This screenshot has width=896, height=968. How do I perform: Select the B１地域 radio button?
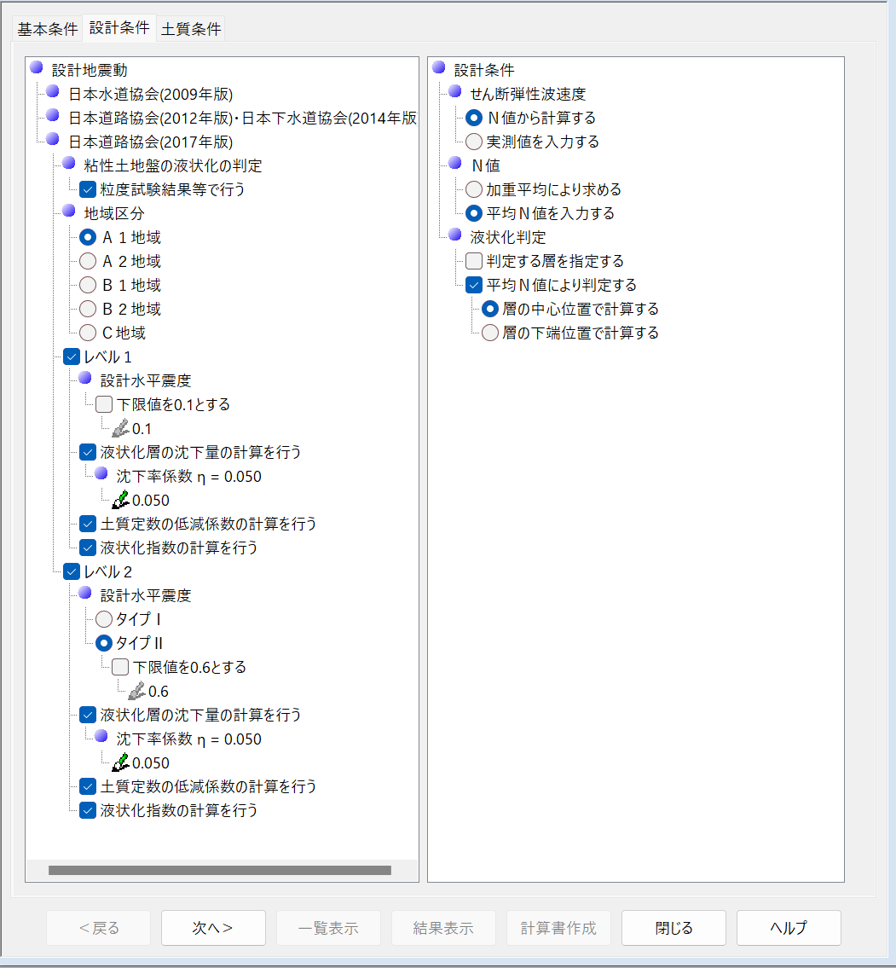tap(88, 285)
